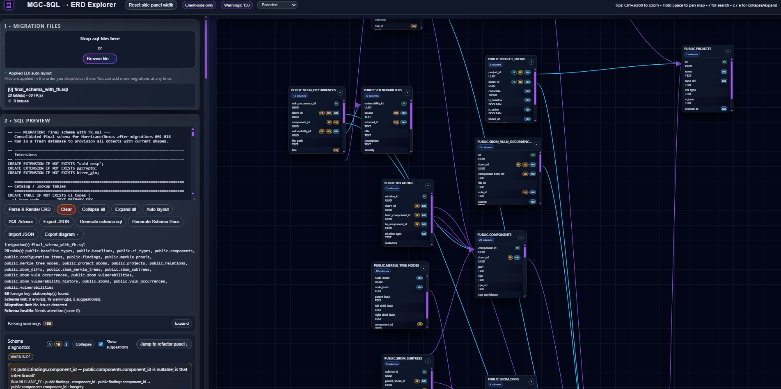
Task: Click NN badge on vuln_occurrences vulnerability_id row
Action: pyautogui.click(x=336, y=131)
